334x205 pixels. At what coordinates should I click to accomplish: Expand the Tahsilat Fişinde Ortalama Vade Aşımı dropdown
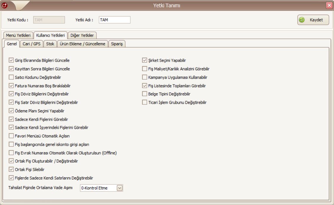tap(119, 188)
